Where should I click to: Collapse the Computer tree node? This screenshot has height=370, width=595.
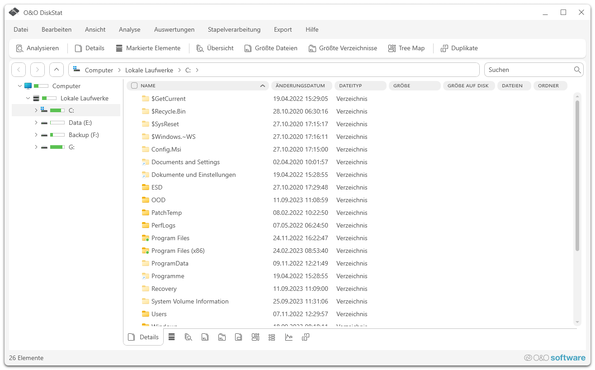[19, 86]
